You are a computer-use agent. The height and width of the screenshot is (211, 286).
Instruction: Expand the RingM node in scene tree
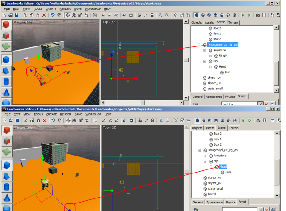[x=210, y=56]
